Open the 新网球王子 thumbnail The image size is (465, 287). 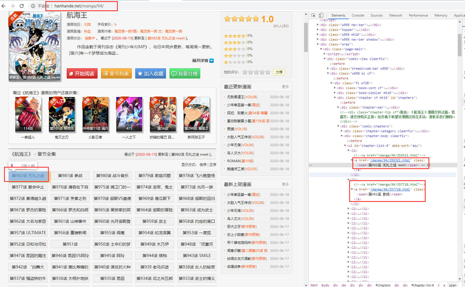point(196,114)
